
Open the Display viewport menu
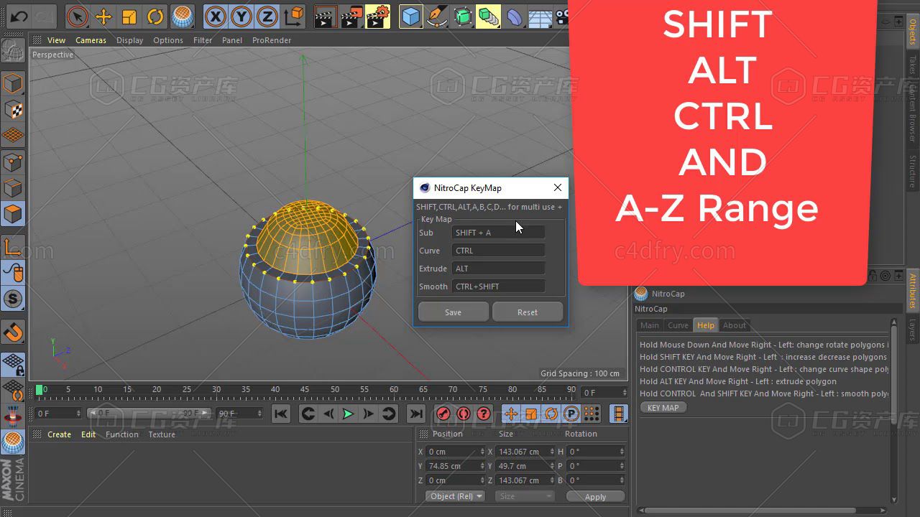pos(129,40)
